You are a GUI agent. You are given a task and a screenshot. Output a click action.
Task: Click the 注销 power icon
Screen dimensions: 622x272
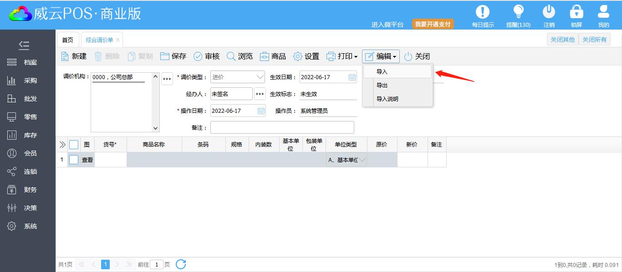[x=549, y=12]
